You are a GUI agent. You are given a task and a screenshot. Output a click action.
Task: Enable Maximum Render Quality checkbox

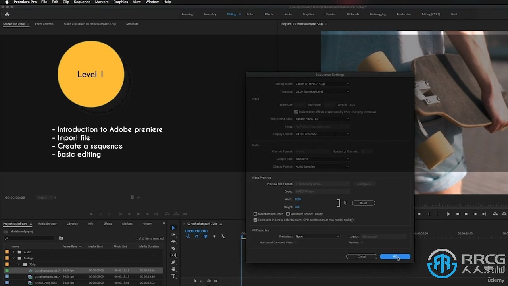click(288, 214)
